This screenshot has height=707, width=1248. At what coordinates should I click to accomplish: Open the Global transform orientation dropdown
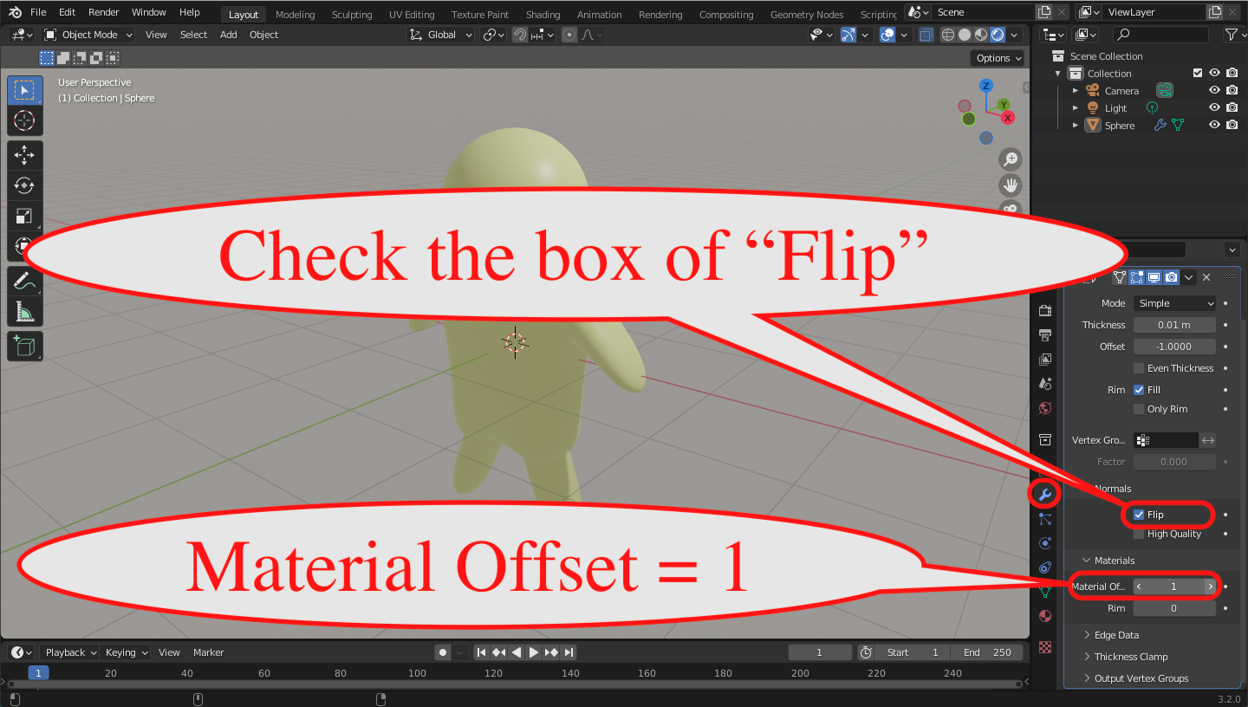coord(440,35)
